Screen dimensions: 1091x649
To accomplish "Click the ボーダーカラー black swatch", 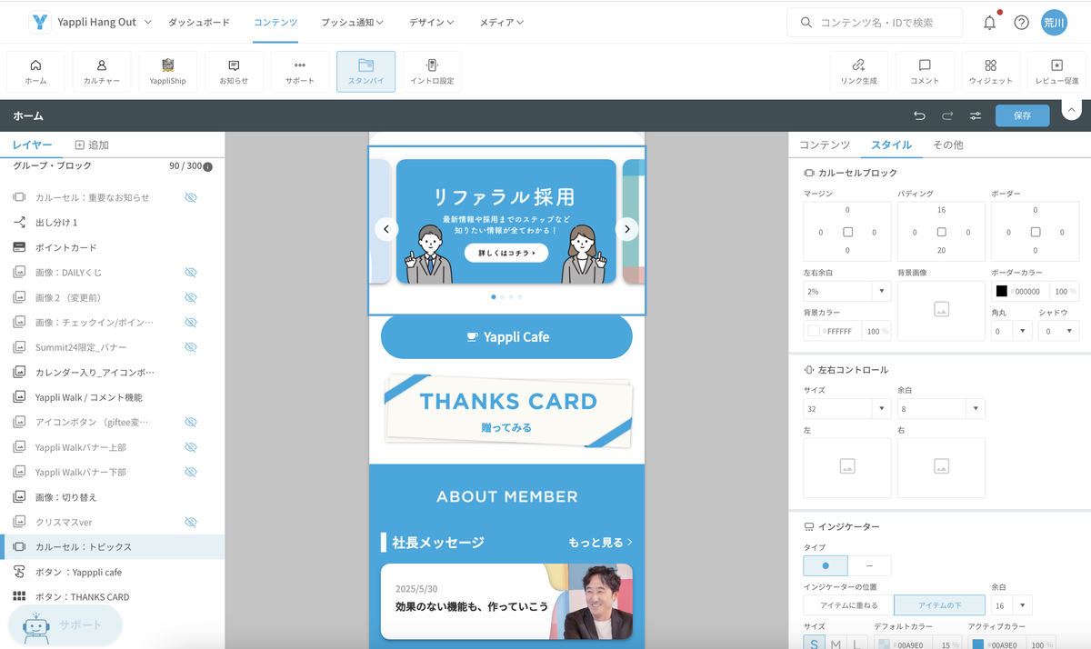I will (x=1002, y=291).
